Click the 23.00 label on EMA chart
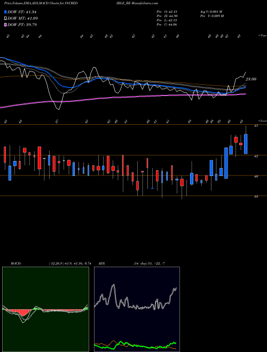This screenshot has height=352, width=267. [251, 79]
